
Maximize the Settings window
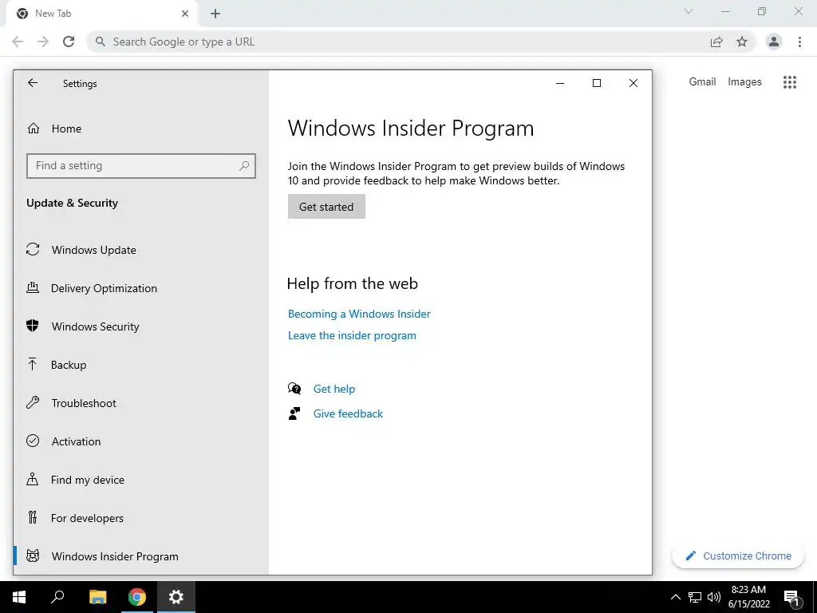[x=597, y=83]
